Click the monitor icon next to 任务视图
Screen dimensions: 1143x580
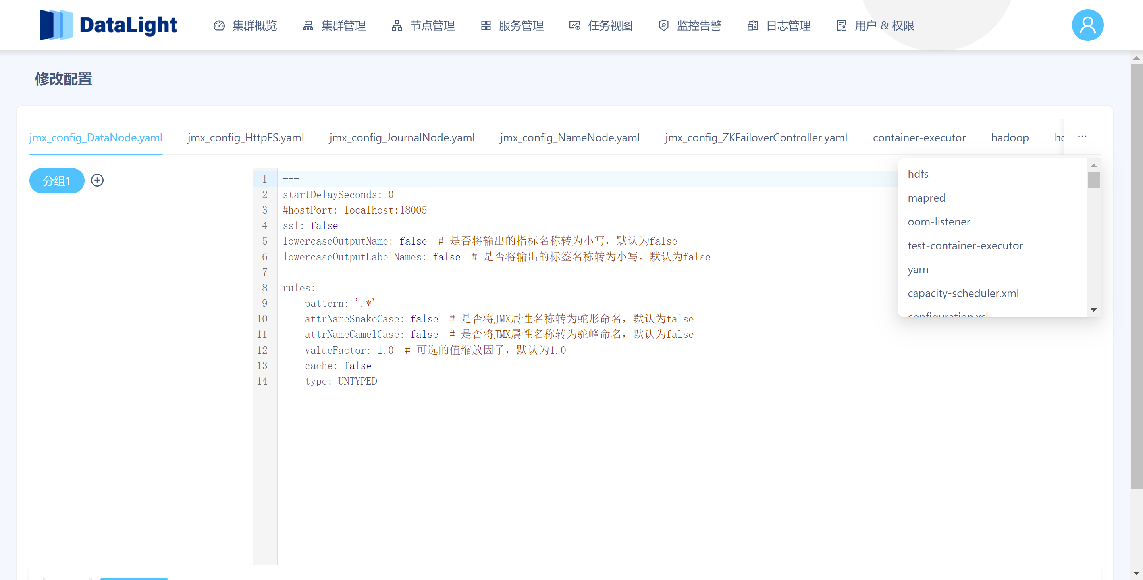click(x=574, y=26)
